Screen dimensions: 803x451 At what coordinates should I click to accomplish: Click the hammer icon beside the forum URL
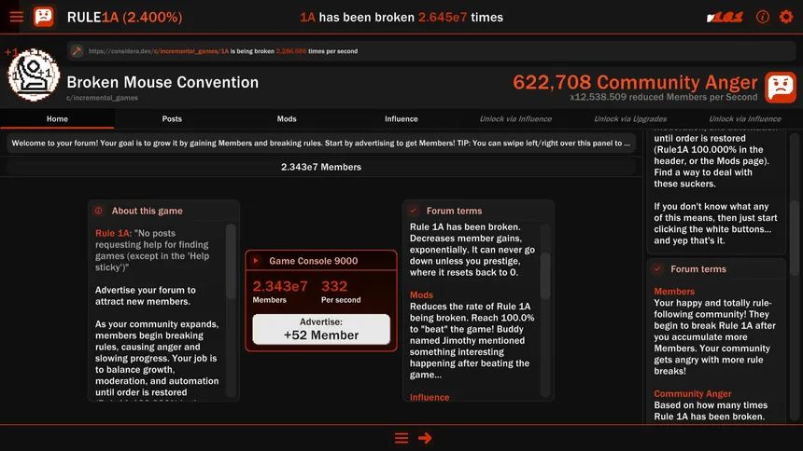point(77,50)
